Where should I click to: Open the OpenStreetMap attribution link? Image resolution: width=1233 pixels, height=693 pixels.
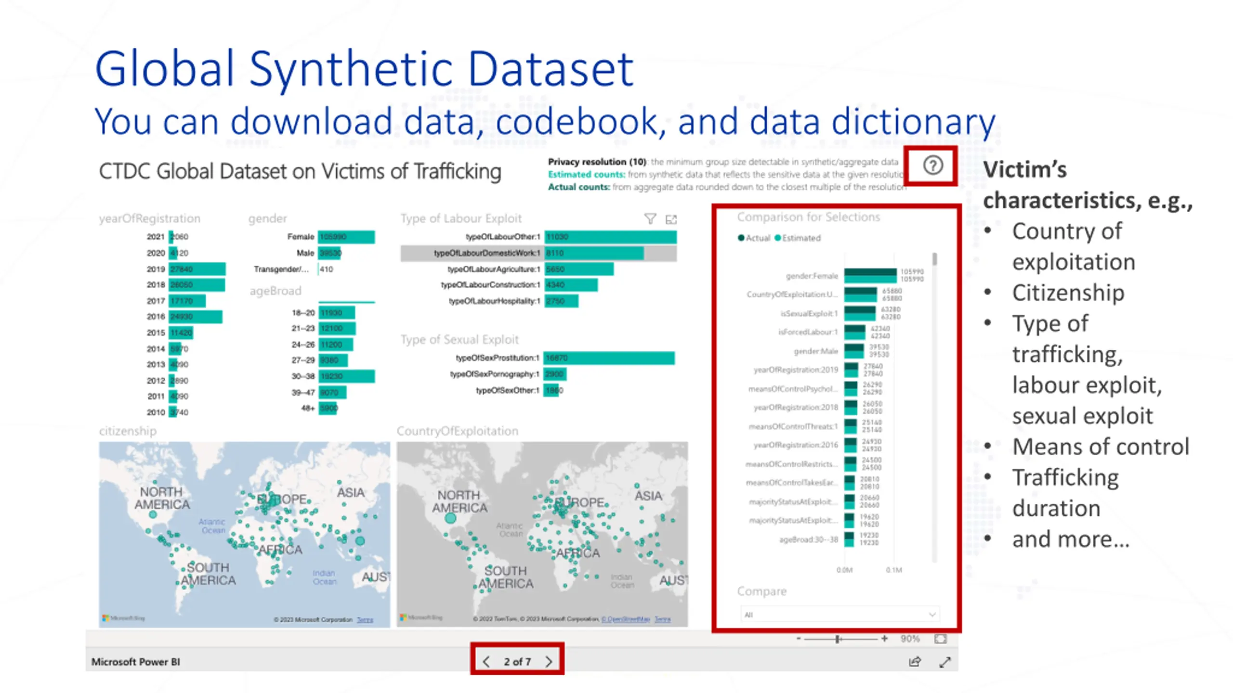point(626,619)
